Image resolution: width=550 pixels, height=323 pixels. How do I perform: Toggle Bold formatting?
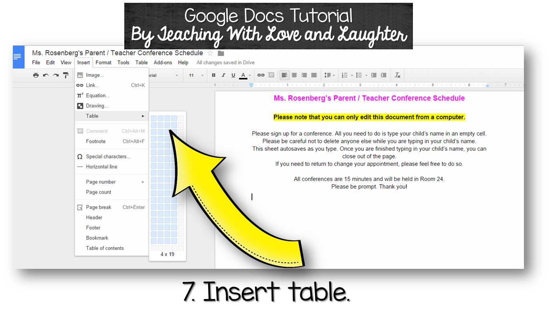[x=214, y=75]
